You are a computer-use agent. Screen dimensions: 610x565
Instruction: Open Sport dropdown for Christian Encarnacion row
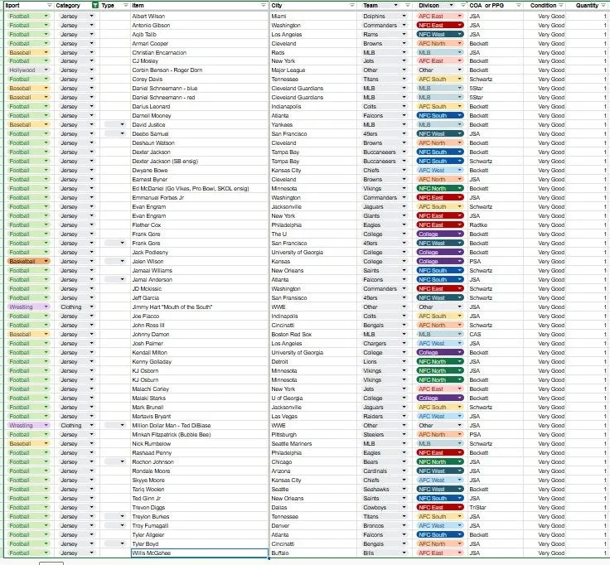[x=46, y=52]
